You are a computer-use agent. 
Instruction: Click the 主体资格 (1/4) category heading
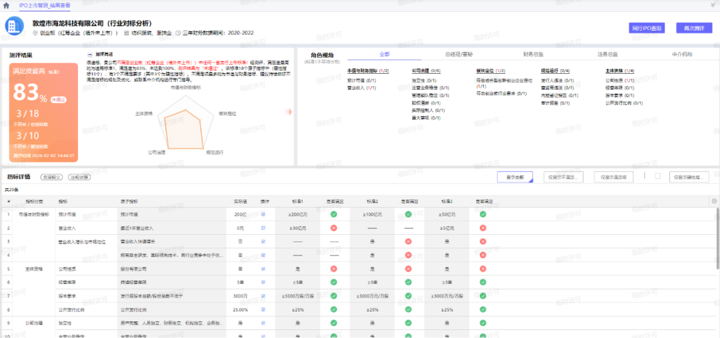point(620,71)
